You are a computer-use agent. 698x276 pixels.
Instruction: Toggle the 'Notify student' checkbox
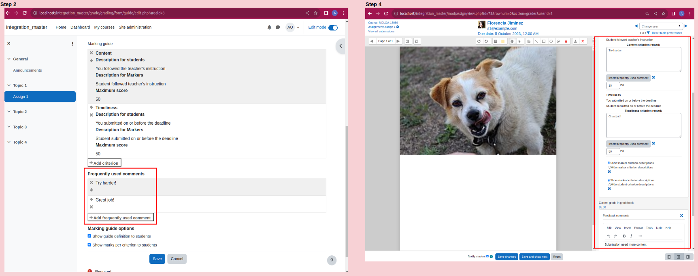[x=487, y=256]
